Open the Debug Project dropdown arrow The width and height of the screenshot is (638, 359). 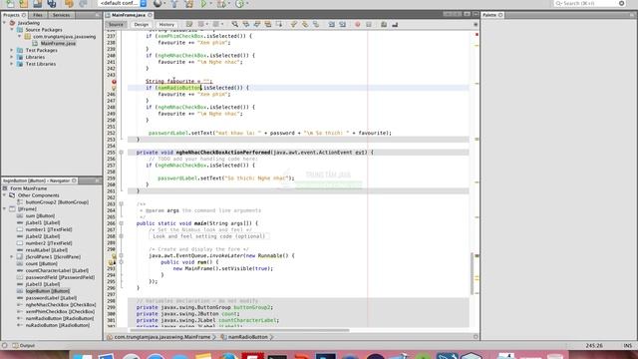(x=228, y=4)
